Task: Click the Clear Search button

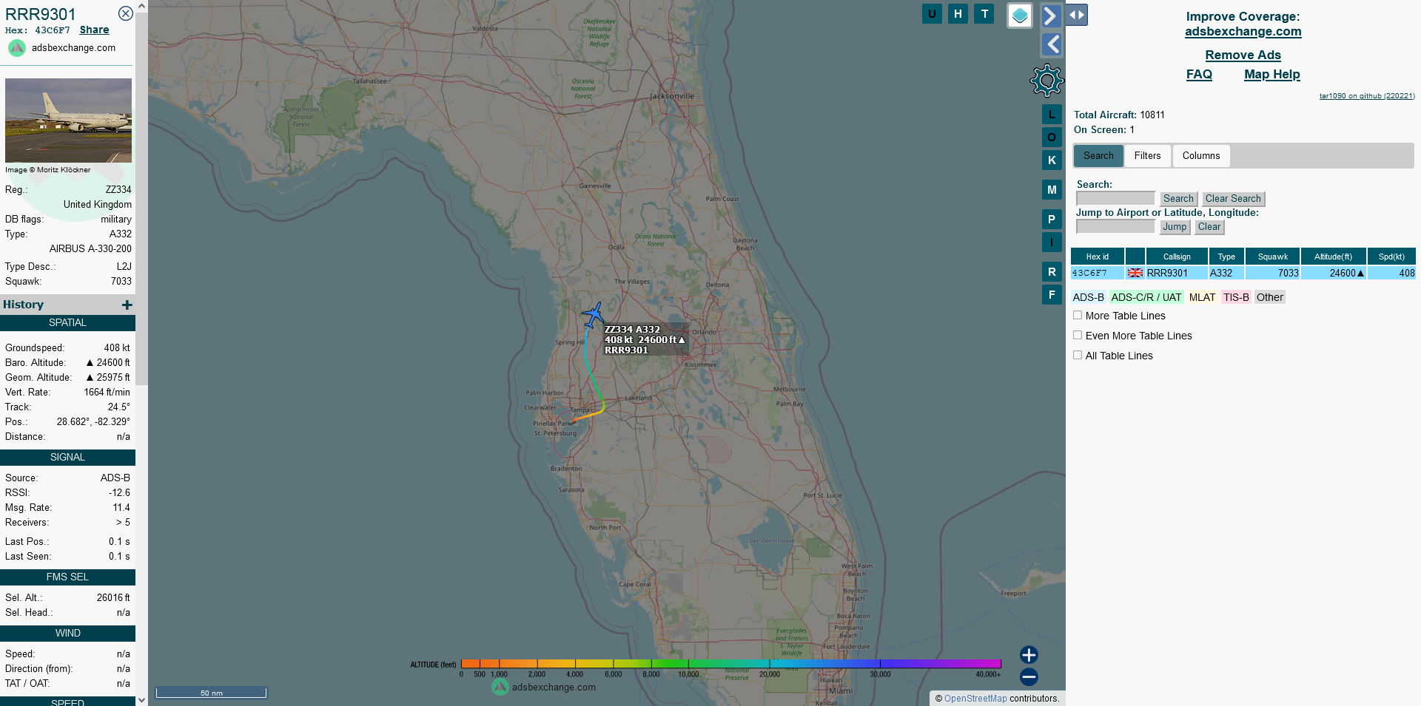Action: point(1233,199)
